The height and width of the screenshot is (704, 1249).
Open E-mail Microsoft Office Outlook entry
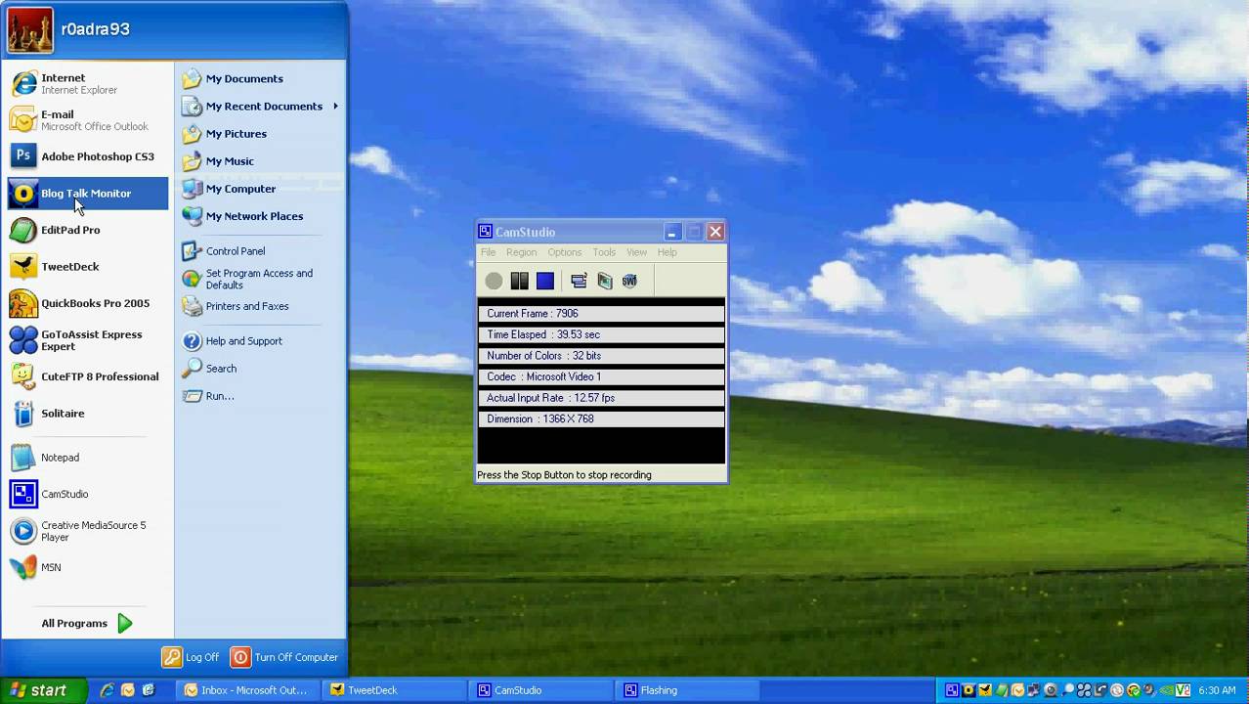click(x=87, y=120)
